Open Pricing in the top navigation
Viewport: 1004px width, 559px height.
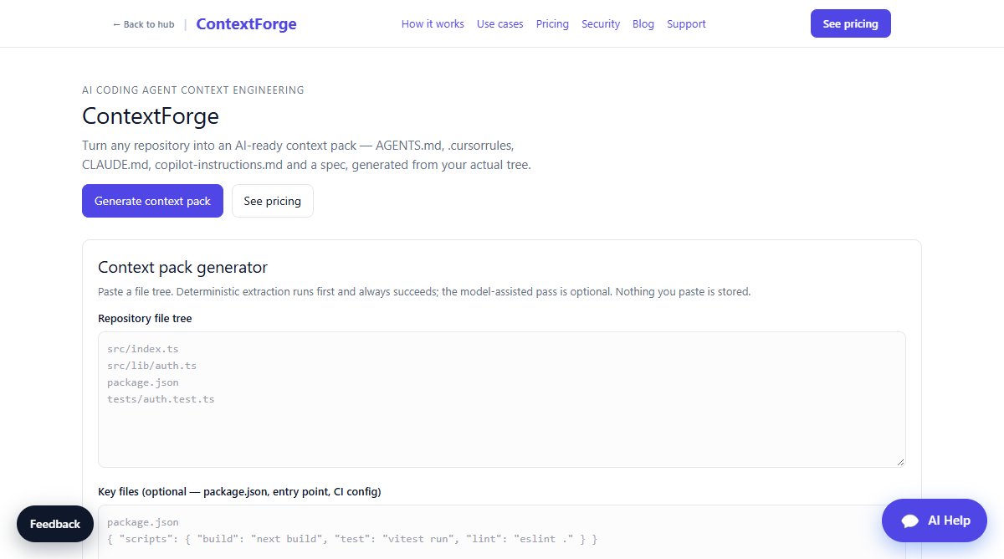point(552,24)
